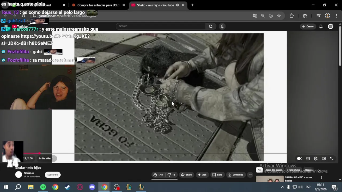Image resolution: width=342 pixels, height=192 pixels.
Task: Click the YouTube search input field
Action: 161,26
